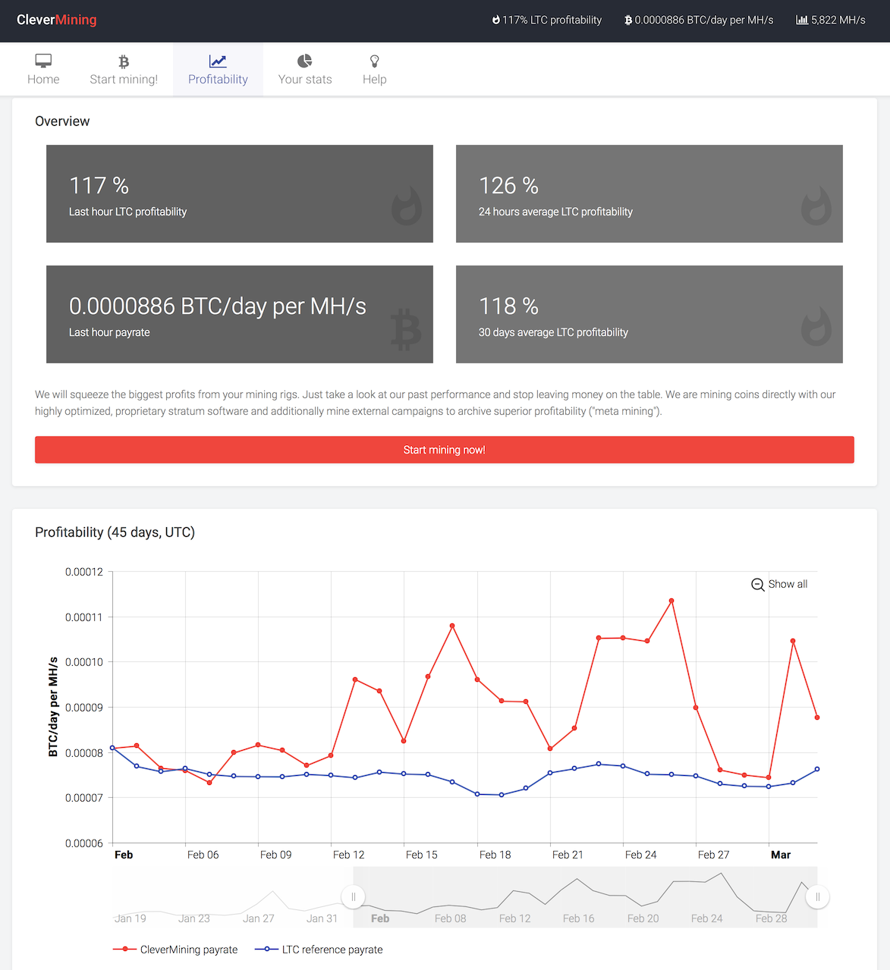Click the monitor icon above Home
890x970 pixels.
43,61
